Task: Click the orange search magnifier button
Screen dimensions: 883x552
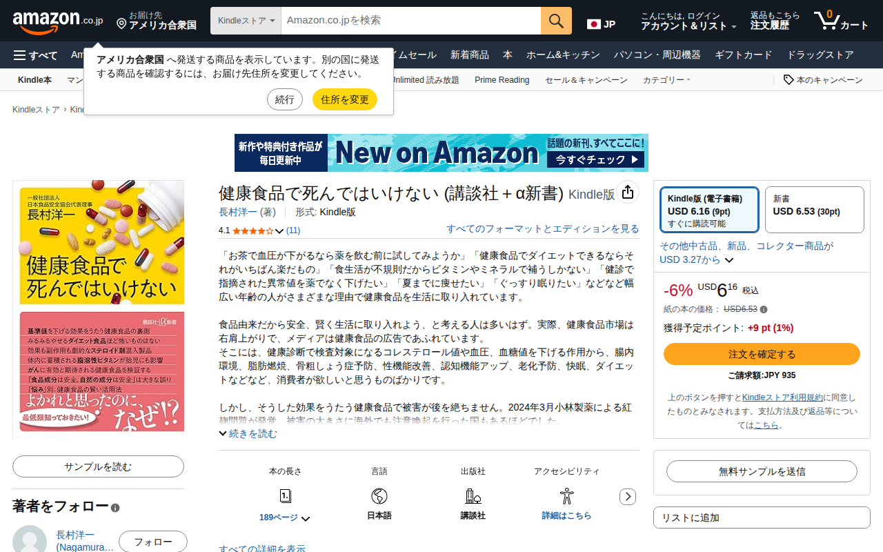Action: click(556, 21)
